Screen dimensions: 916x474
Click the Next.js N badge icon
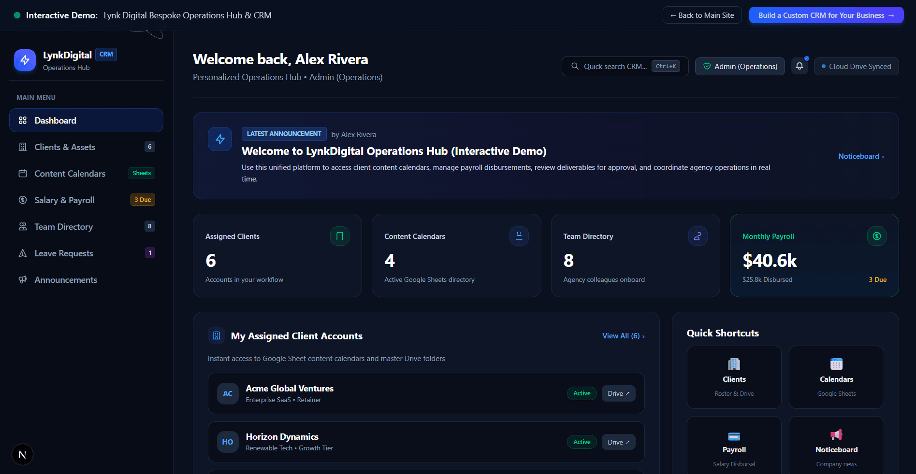(22, 455)
